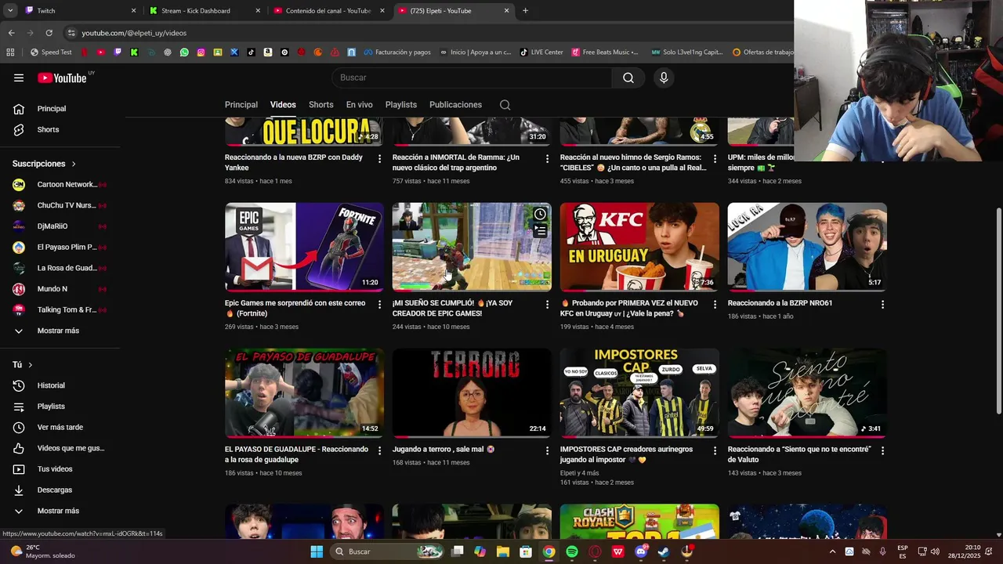Click the YouTube search input field
The width and height of the screenshot is (1003, 564).
(x=472, y=78)
